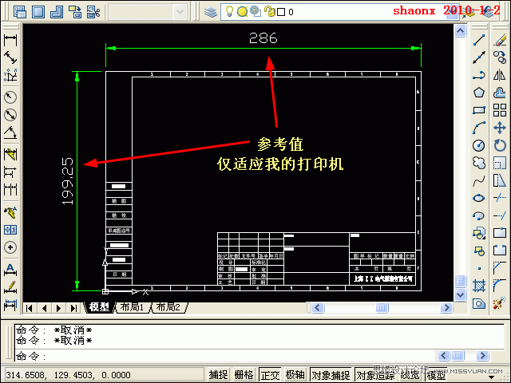Screen dimensions: 511x383
Task: Click the 对象捕捉 status button
Action: tap(330, 375)
